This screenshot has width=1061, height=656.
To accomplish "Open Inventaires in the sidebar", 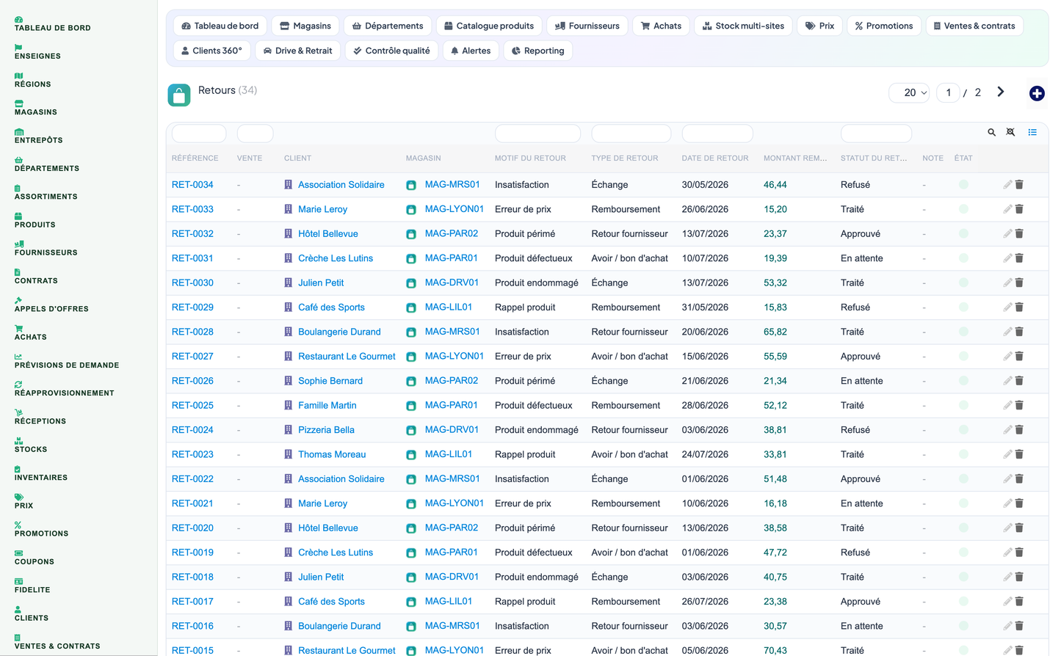I will 41,478.
